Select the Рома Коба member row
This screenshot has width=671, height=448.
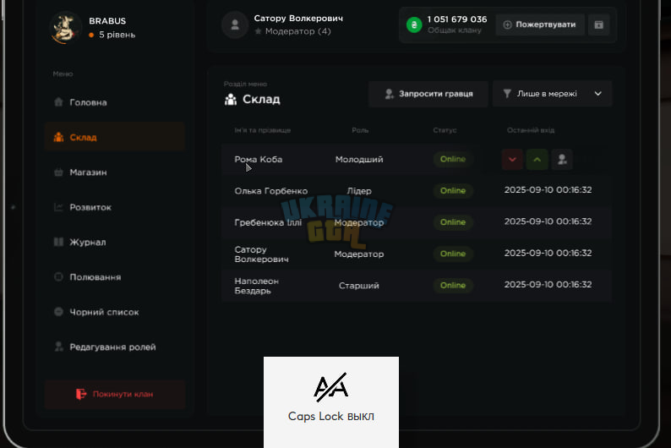click(x=417, y=159)
